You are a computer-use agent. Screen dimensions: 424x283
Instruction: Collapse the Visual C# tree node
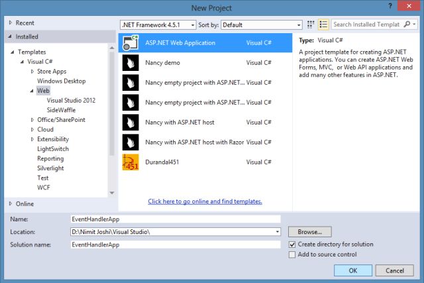tap(22, 62)
